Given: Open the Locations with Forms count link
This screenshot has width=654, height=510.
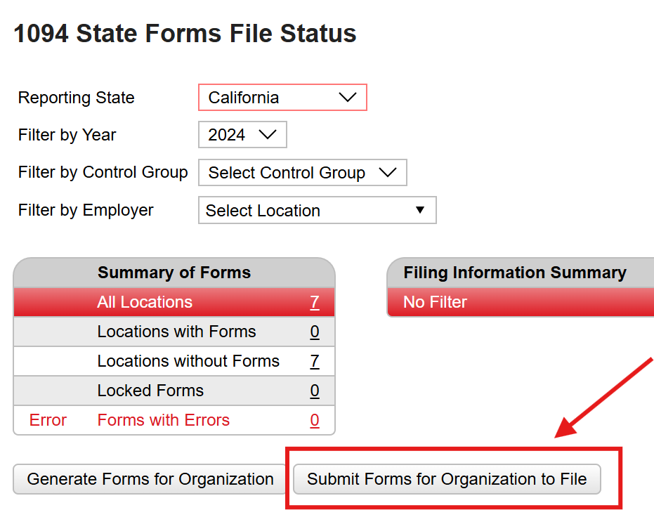Looking at the screenshot, I should point(314,331).
